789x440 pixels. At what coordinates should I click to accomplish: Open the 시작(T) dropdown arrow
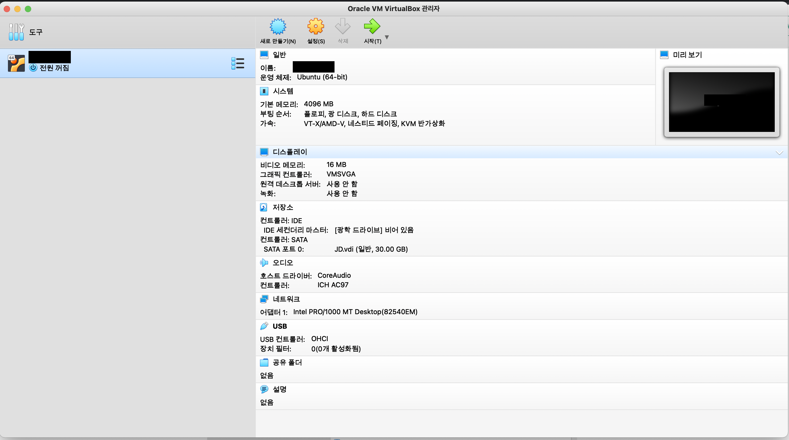click(x=387, y=37)
